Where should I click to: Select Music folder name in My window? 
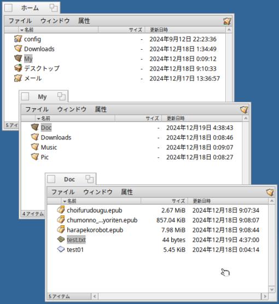coord(49,147)
